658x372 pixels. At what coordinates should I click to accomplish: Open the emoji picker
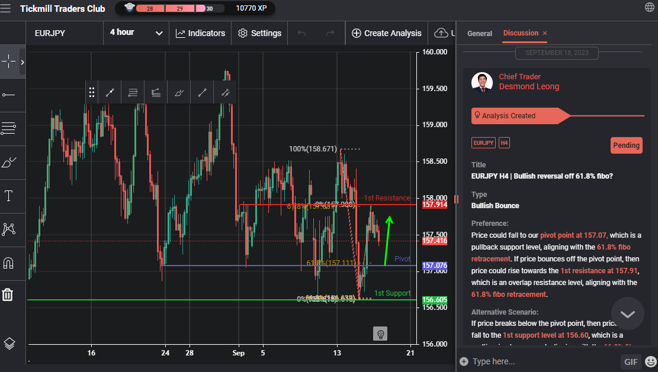(651, 361)
